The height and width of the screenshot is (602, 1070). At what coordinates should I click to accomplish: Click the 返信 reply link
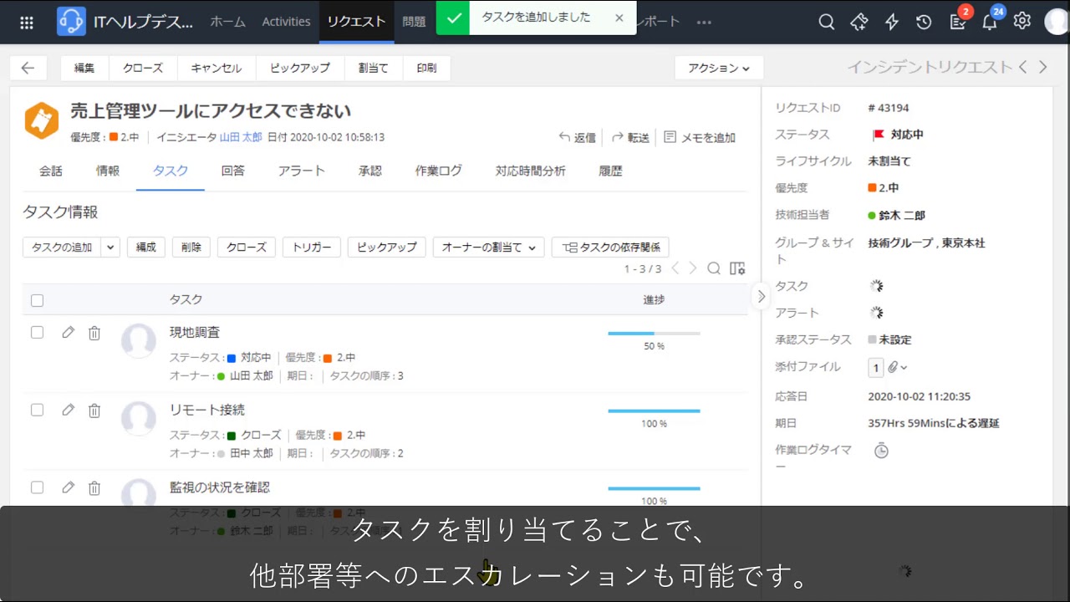tap(578, 137)
